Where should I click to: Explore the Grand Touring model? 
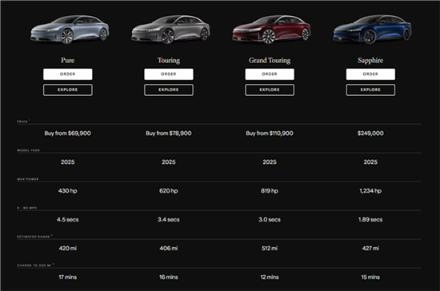click(x=270, y=90)
